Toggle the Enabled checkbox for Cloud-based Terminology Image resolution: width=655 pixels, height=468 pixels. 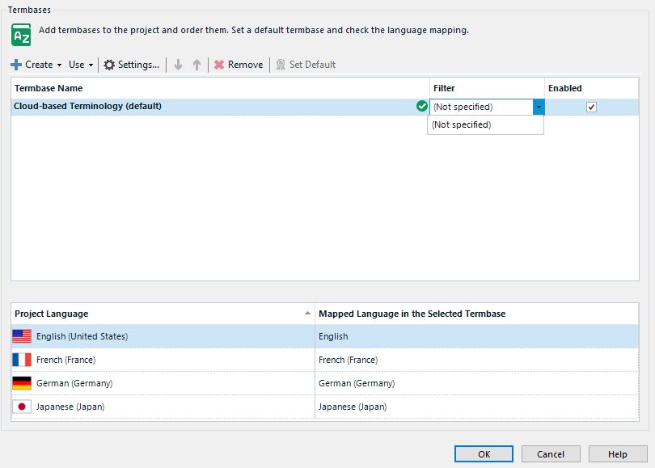[x=591, y=106]
